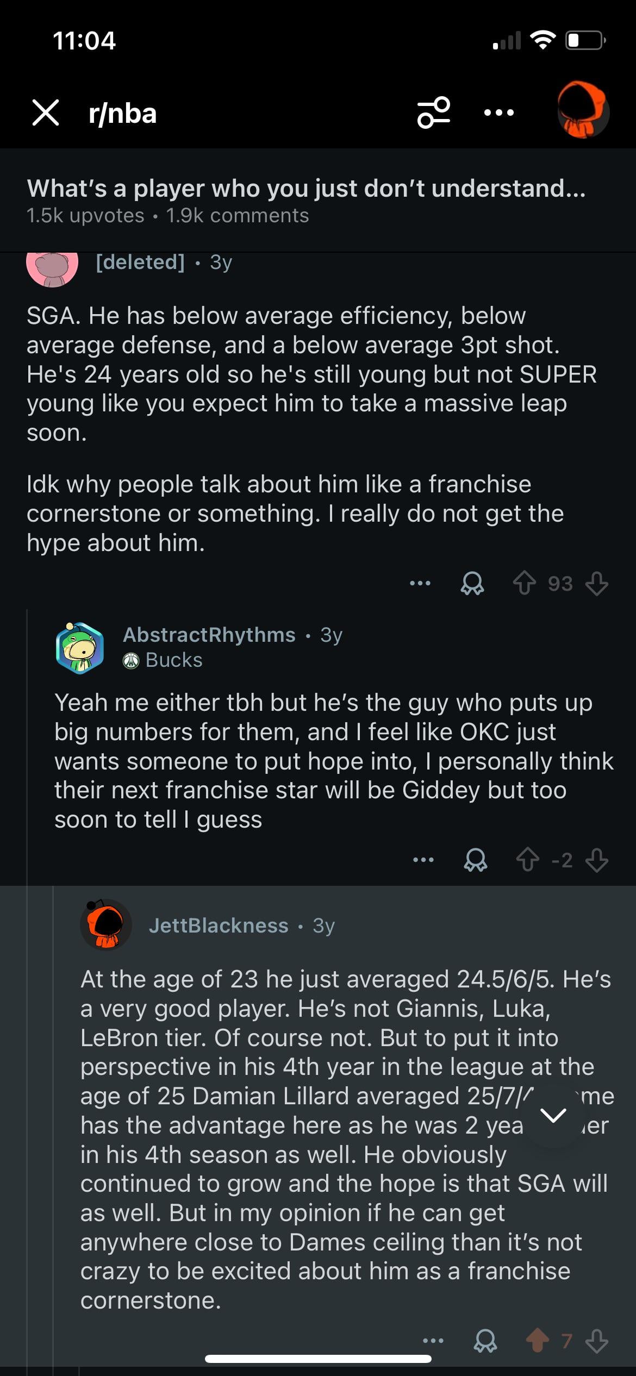Open AbstractRhythms' user profile
This screenshot has width=636, height=1376.
209,635
